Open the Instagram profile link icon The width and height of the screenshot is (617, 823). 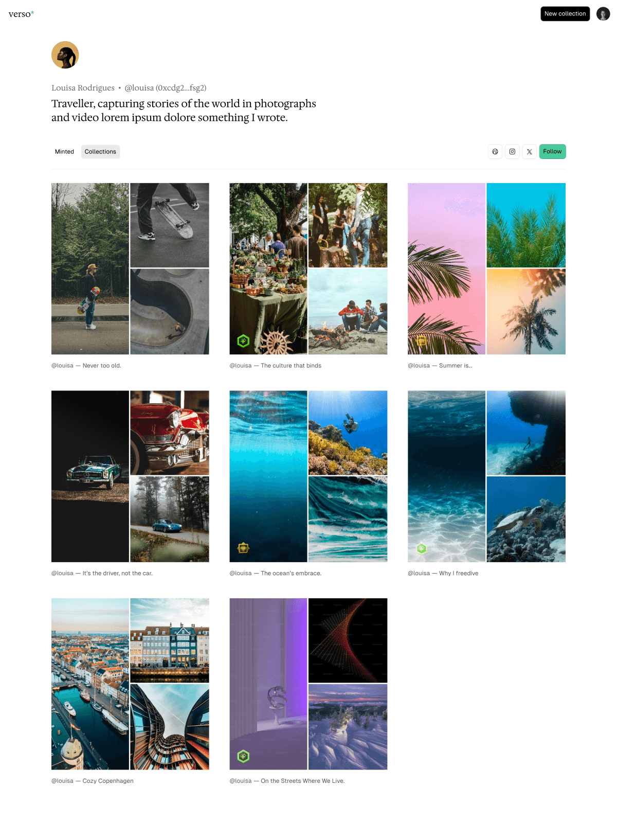(x=512, y=152)
